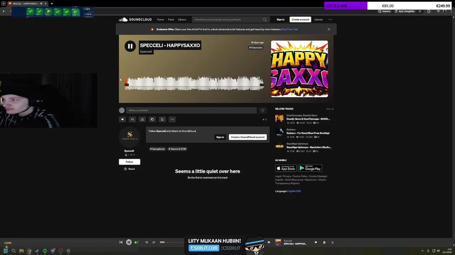View all related tracks
This screenshot has width=455, height=255.
[x=330, y=109]
